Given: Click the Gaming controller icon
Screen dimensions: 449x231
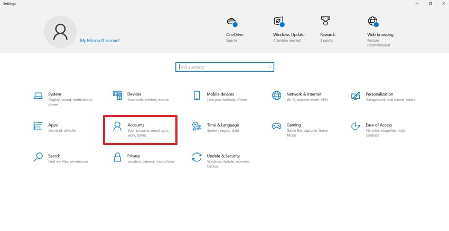Looking at the screenshot, I should tap(276, 126).
